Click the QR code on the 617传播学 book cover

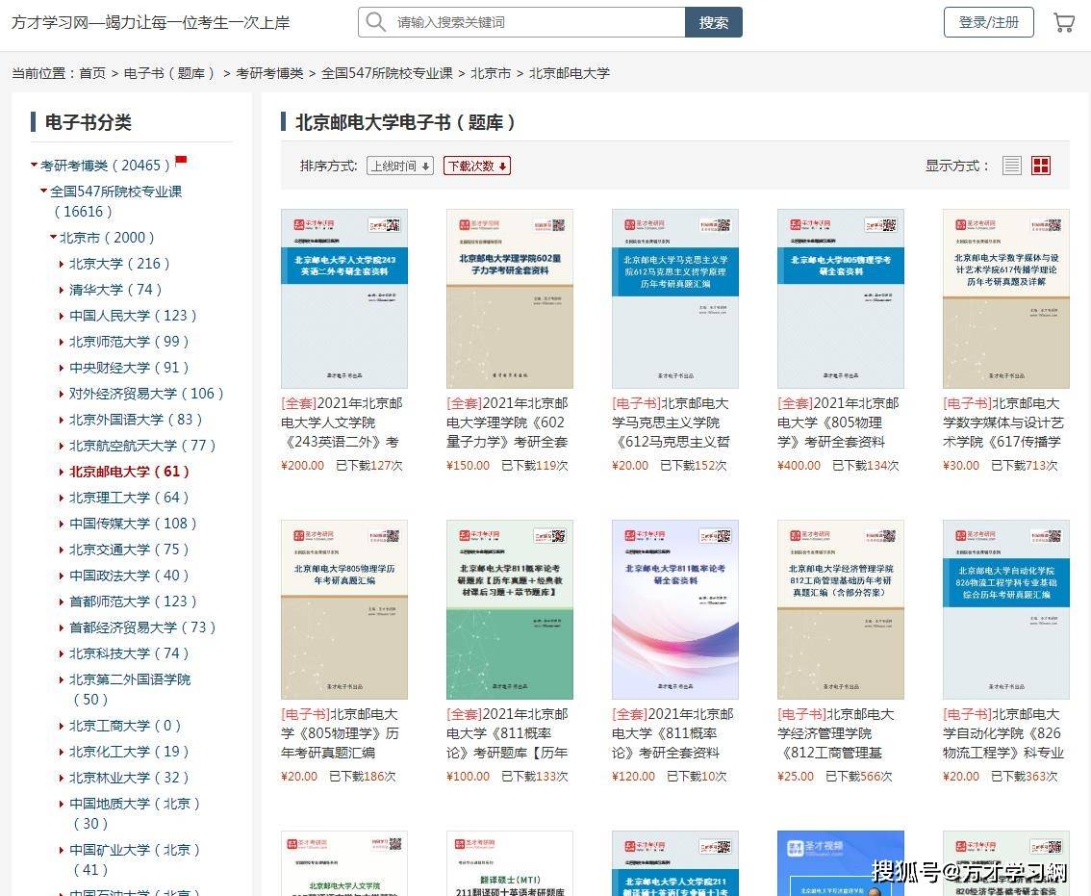click(1054, 225)
